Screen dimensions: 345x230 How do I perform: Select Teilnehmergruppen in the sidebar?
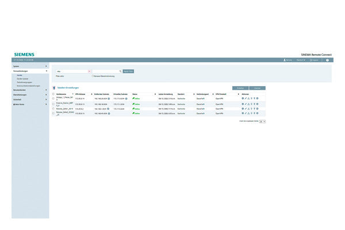pyautogui.click(x=24, y=81)
